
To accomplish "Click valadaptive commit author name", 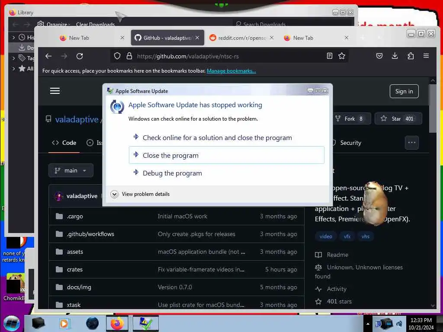I will click(x=82, y=196).
